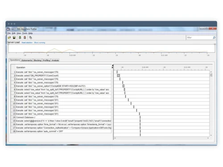Click the timeline horizontal scrollbar left arrow

pos(115,138)
